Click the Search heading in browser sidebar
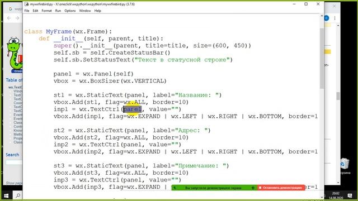 [x=12, y=155]
